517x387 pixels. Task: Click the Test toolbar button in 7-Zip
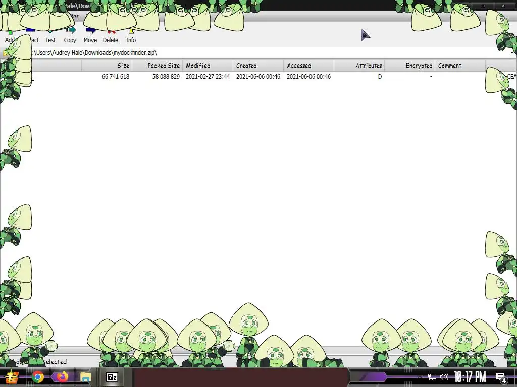(x=50, y=36)
